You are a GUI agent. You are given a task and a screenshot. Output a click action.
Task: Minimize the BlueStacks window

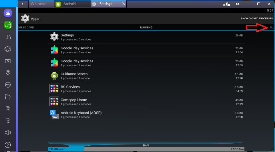coord(248,4)
